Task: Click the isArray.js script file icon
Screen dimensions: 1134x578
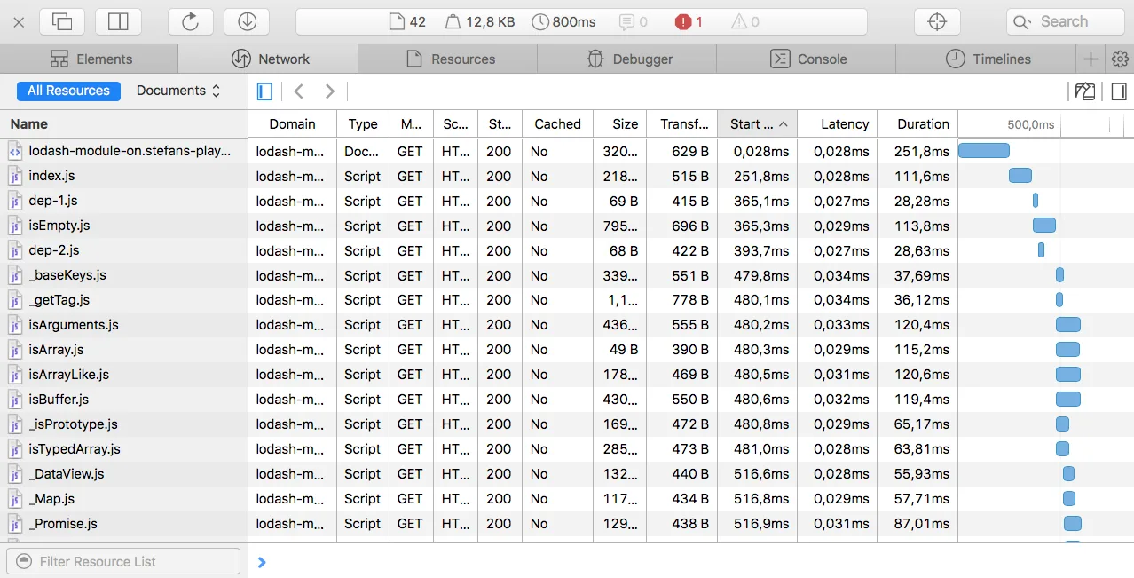Action: pyautogui.click(x=15, y=350)
